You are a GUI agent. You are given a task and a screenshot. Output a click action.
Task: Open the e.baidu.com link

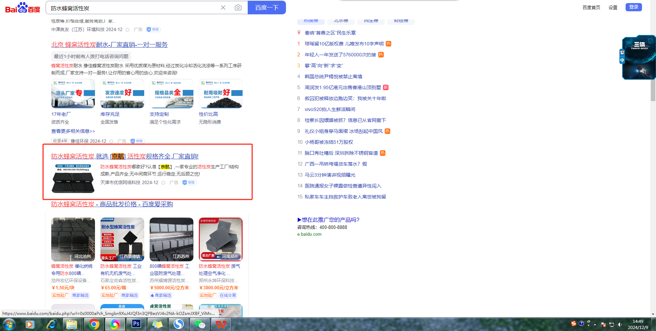tap(309, 234)
